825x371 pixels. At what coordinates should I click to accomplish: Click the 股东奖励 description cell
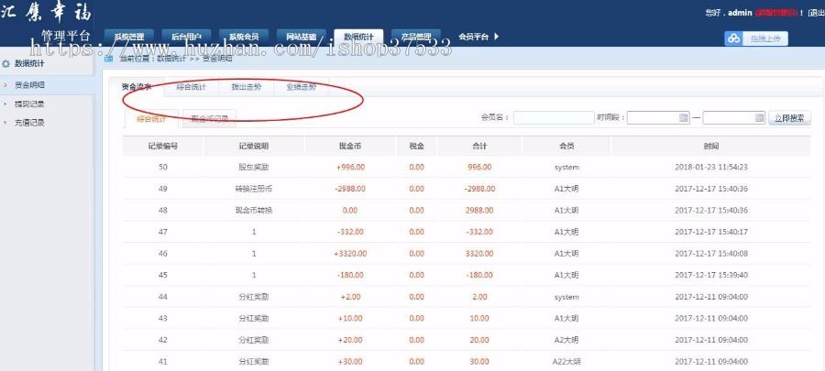pyautogui.click(x=254, y=167)
